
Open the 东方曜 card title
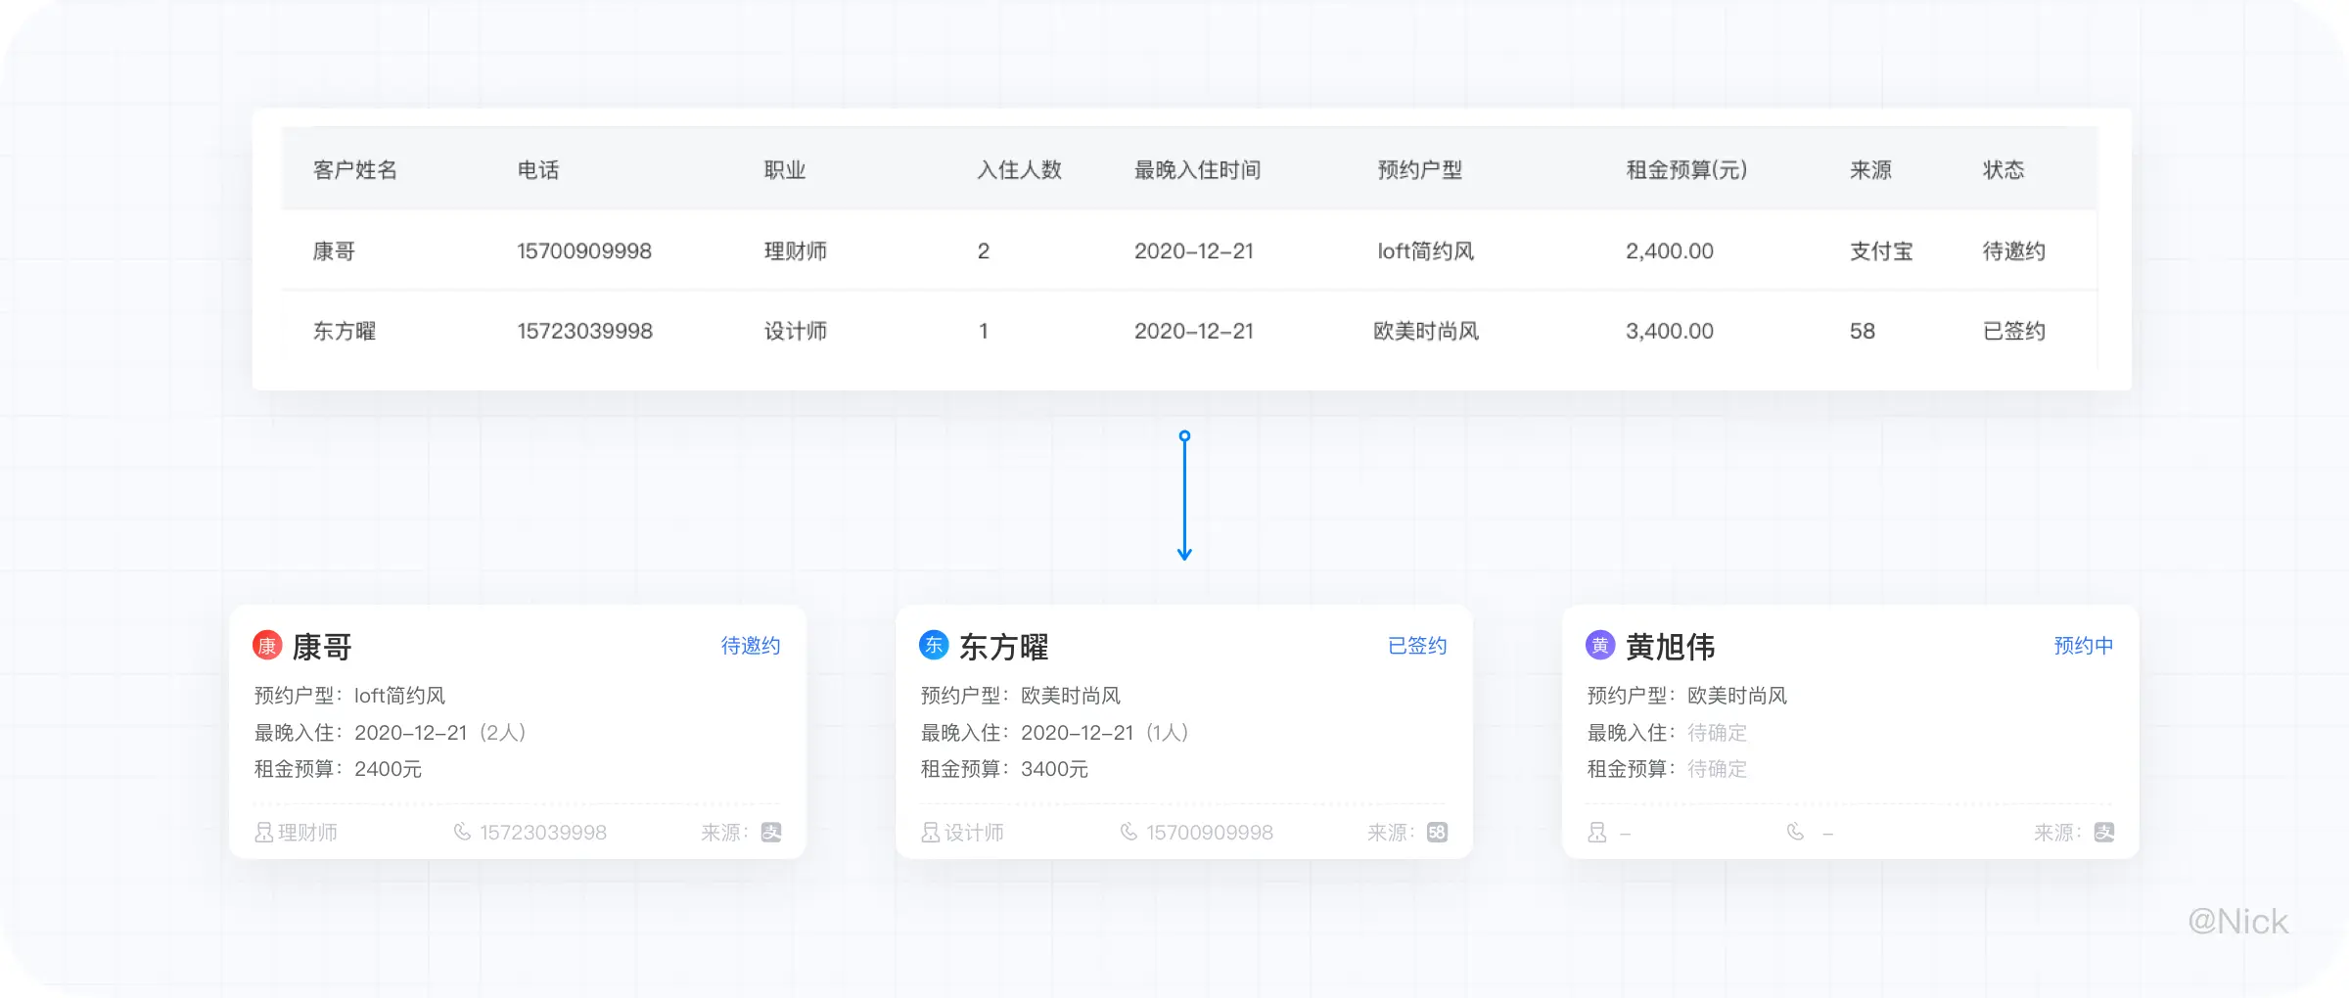1004,647
